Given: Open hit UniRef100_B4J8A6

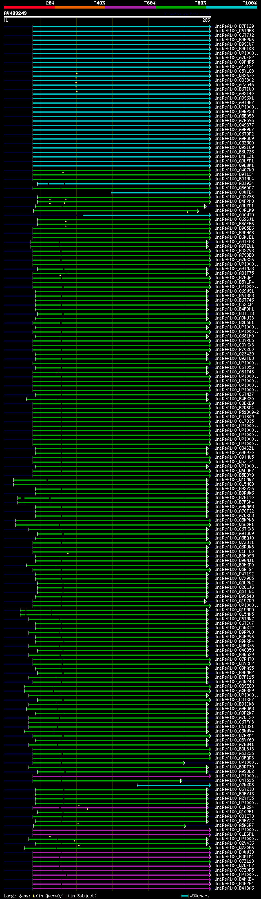Looking at the screenshot, I should click(x=234, y=888).
